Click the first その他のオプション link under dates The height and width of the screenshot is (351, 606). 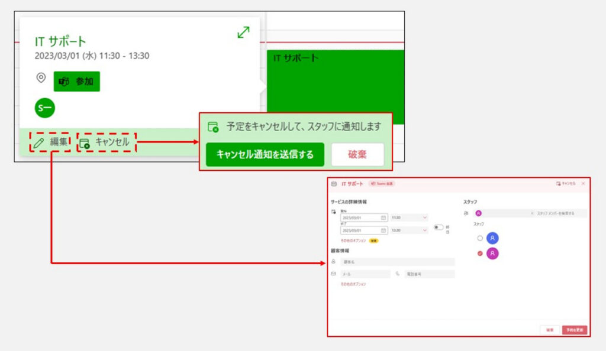pos(353,240)
